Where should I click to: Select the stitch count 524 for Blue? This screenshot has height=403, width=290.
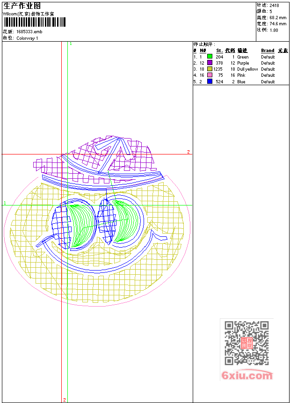point(219,82)
